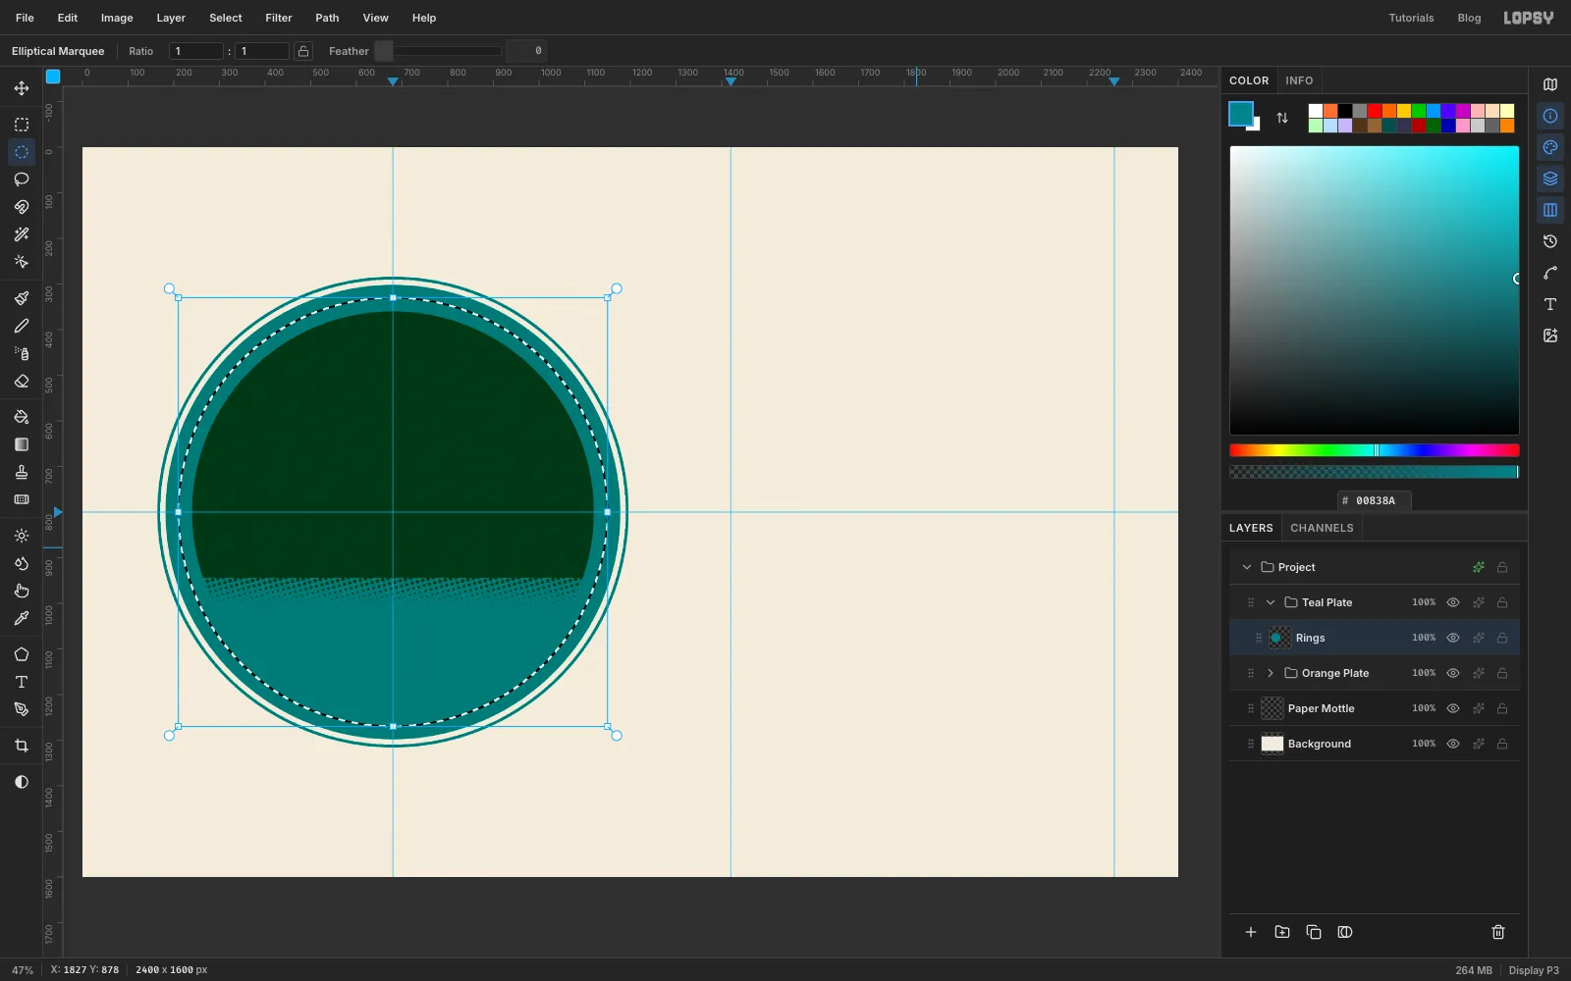This screenshot has height=981, width=1571.
Task: Hide the Teal Plate group
Action: click(1453, 602)
